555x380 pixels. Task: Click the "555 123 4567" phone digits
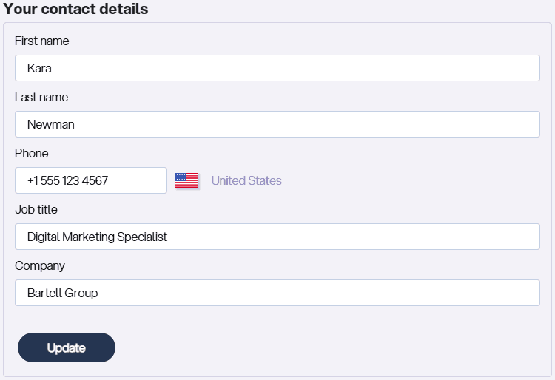coord(76,180)
